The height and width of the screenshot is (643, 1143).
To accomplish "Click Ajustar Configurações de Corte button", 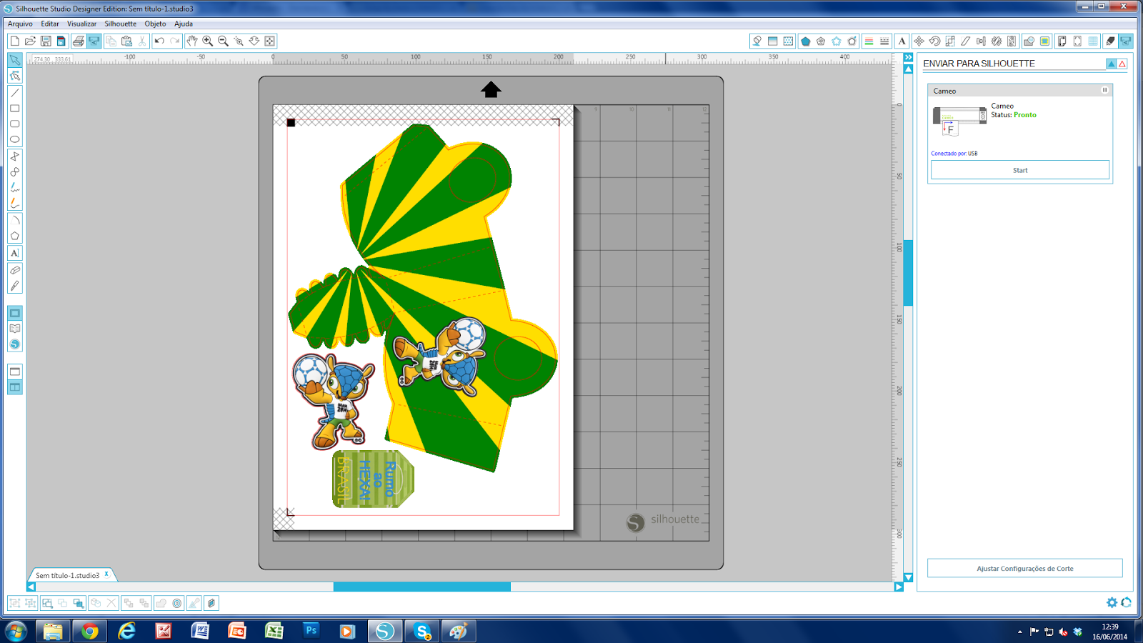I will click(1024, 568).
